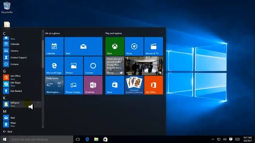
Task: Click the Search the web and Windows box
Action: click(41, 139)
